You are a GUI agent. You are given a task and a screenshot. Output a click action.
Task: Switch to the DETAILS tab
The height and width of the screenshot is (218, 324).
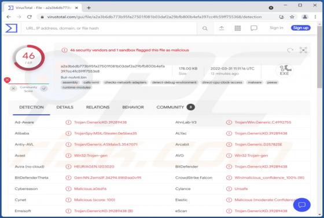[x=65, y=107]
